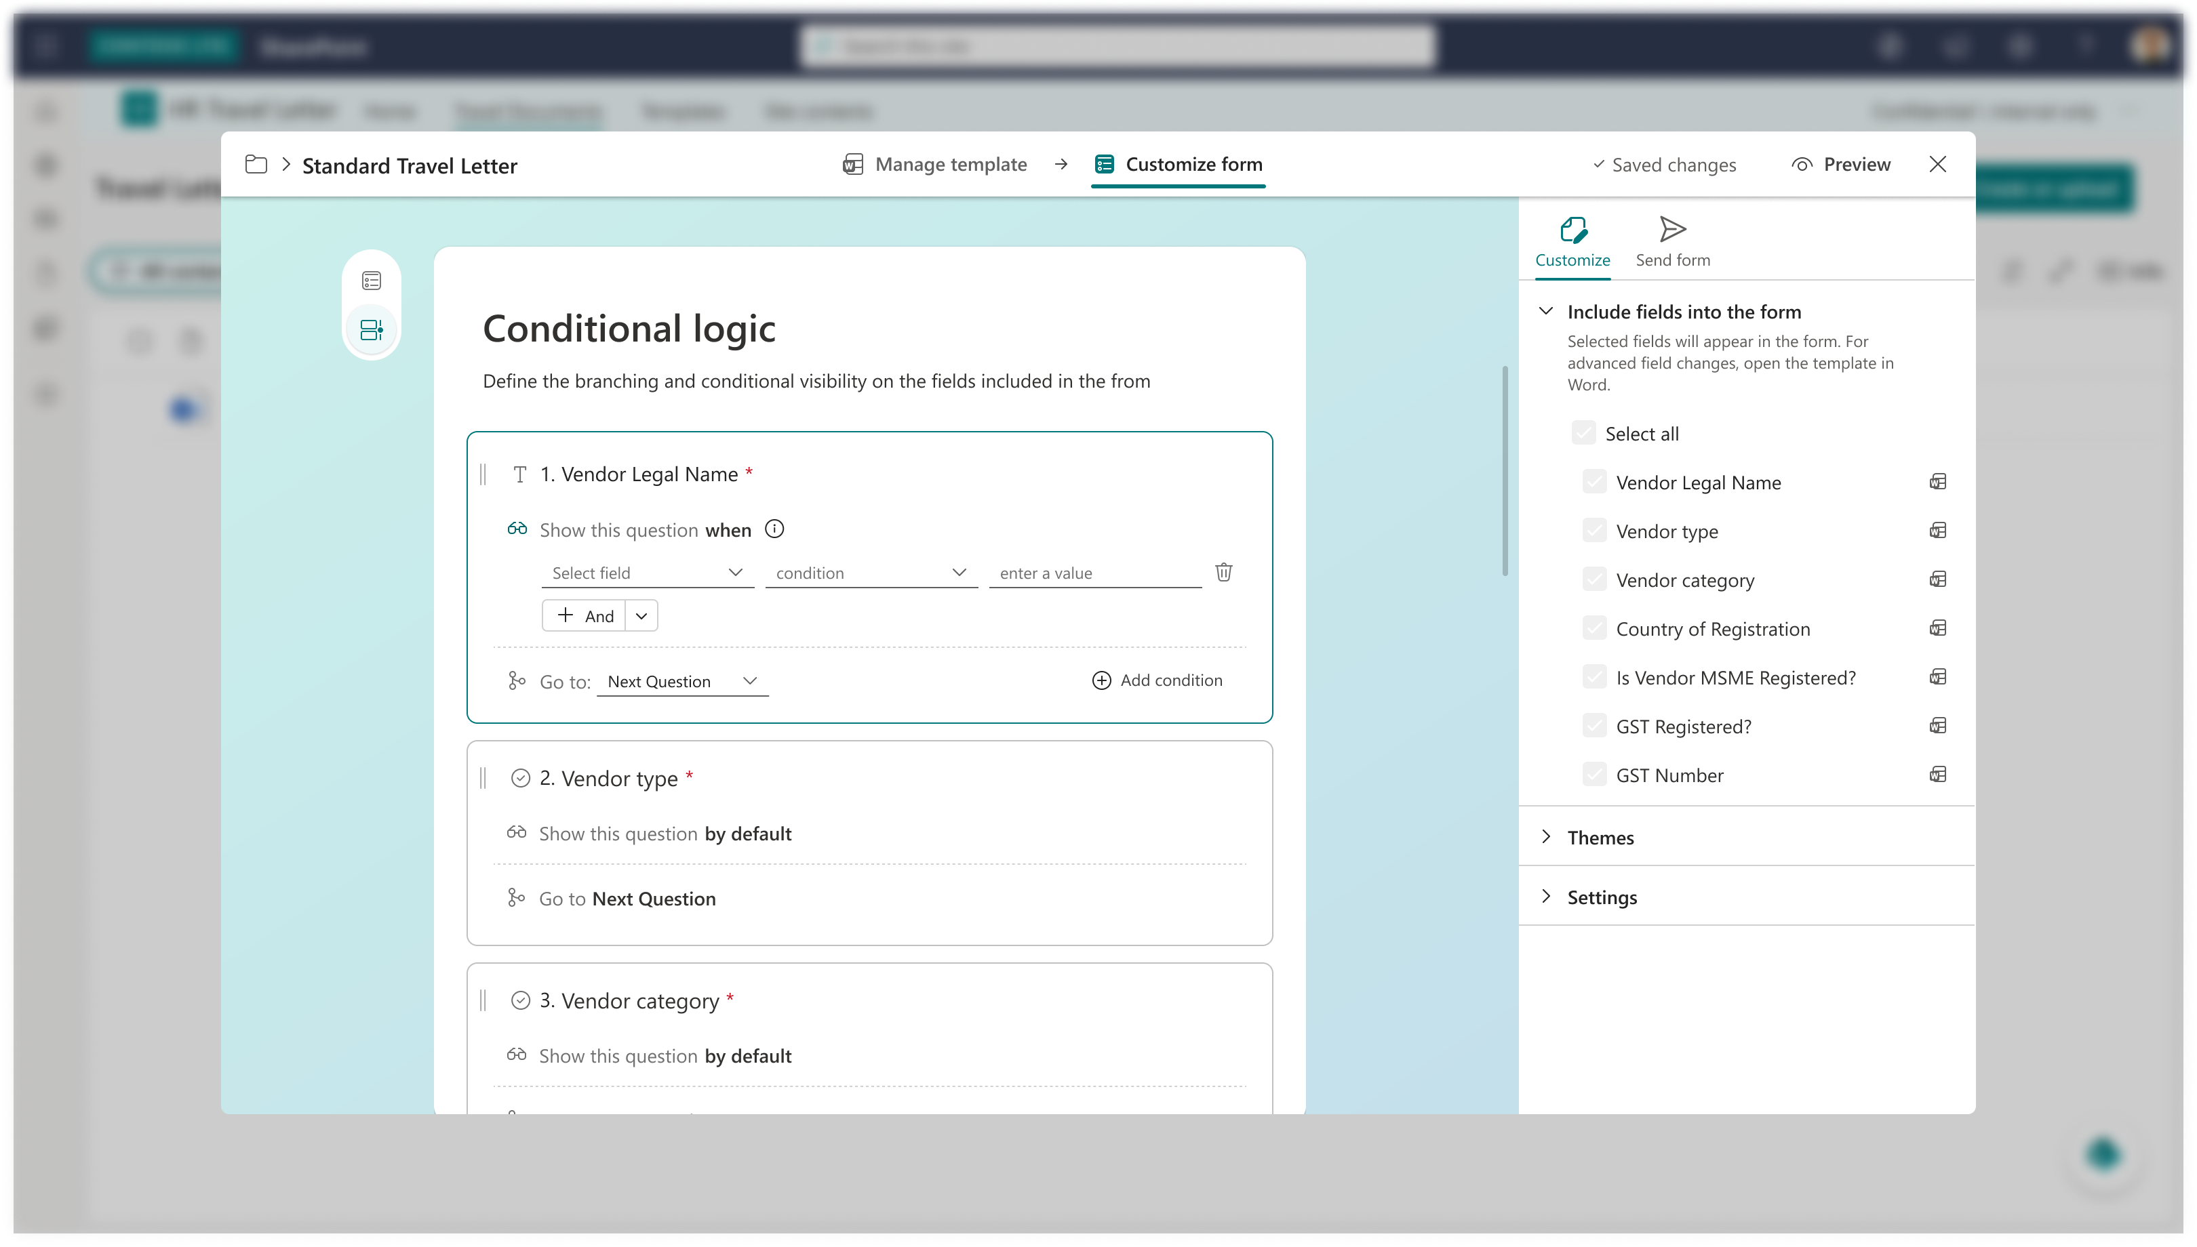This screenshot has height=1247, width=2197.
Task: Click Word icon next to Country of Registration
Action: (x=1937, y=629)
